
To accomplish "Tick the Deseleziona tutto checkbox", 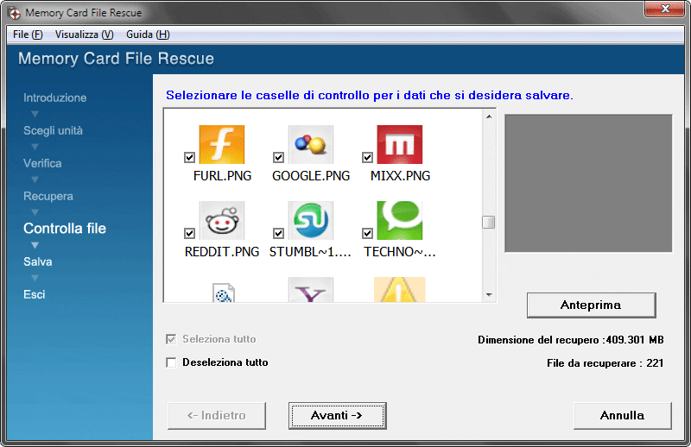I will pos(171,362).
